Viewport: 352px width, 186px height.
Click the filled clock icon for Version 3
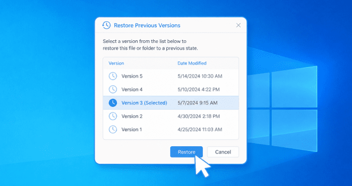point(113,103)
